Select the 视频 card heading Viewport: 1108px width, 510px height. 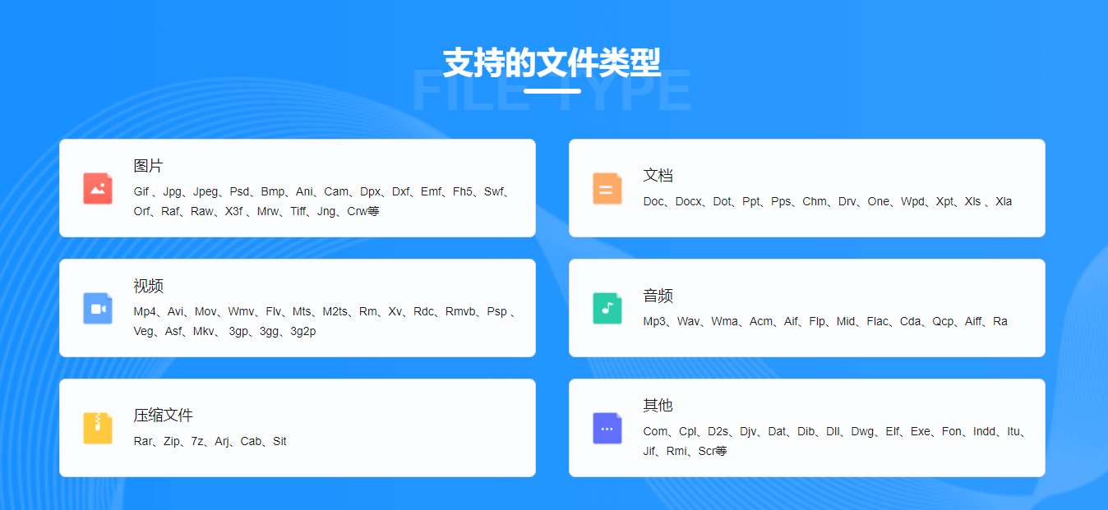(x=148, y=286)
